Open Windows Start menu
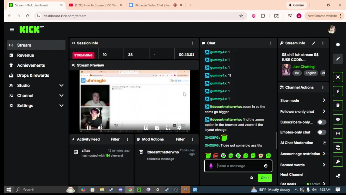This screenshot has height=195, width=346. [8, 190]
